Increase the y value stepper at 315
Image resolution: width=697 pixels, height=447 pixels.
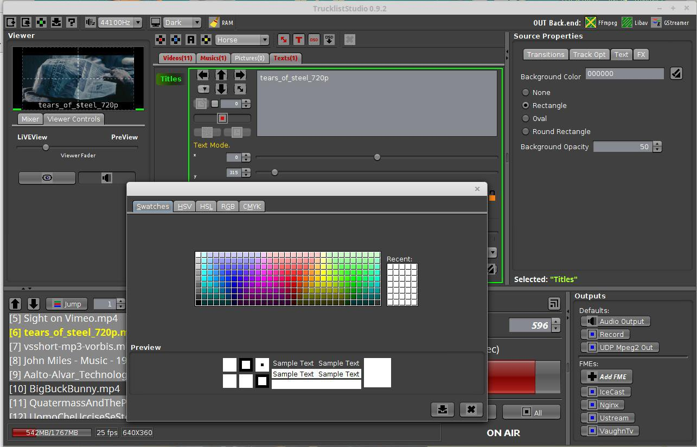point(246,170)
